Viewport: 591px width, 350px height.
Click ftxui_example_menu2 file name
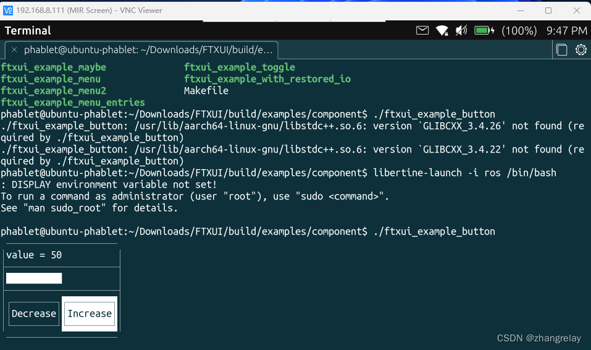[54, 90]
